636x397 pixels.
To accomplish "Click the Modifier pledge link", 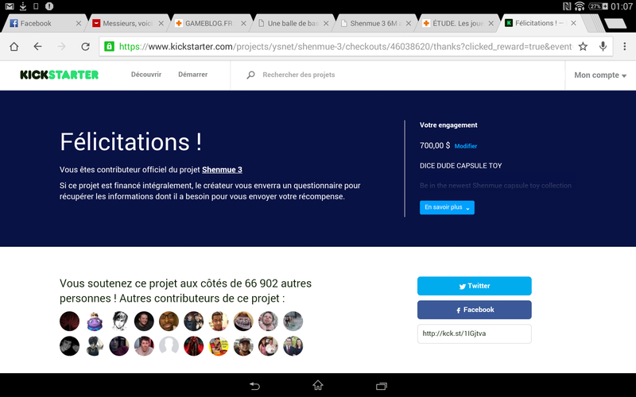I will coord(466,146).
